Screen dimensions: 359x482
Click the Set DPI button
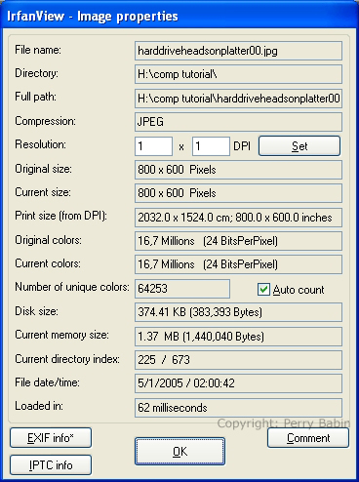299,146
